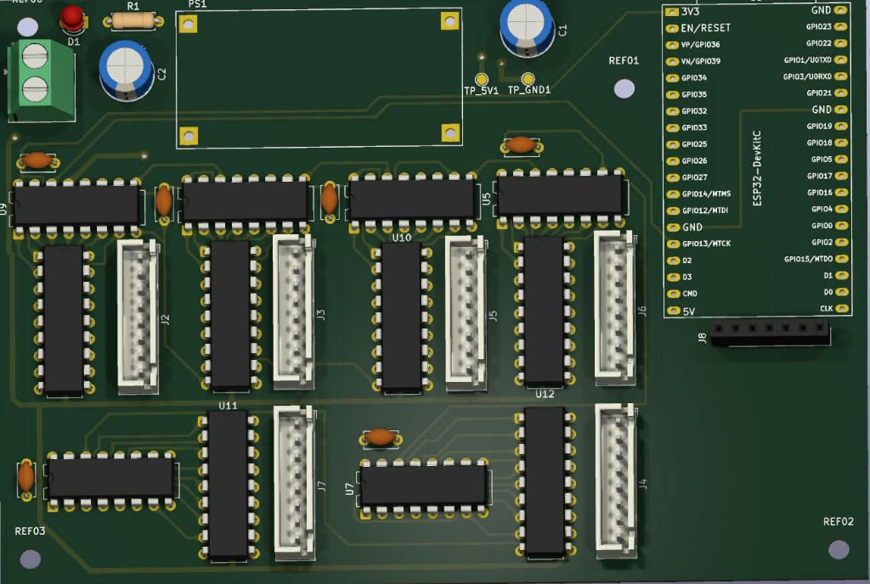Select the R1 resistor component

click(133, 21)
